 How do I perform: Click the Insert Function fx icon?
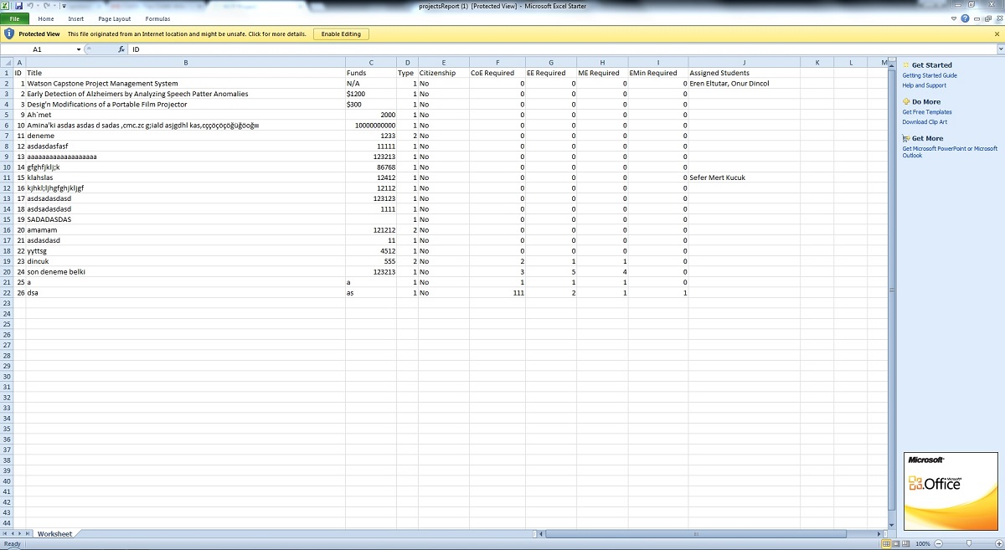[x=121, y=49]
